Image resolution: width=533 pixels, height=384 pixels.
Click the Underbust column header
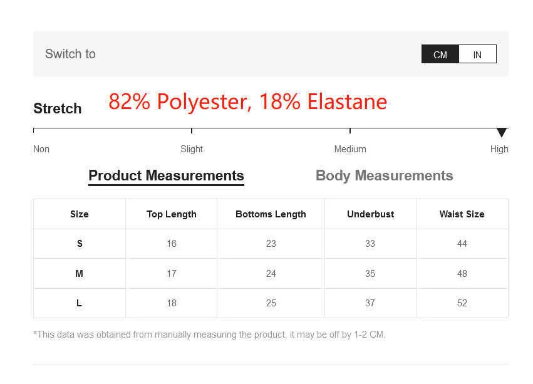coord(370,214)
